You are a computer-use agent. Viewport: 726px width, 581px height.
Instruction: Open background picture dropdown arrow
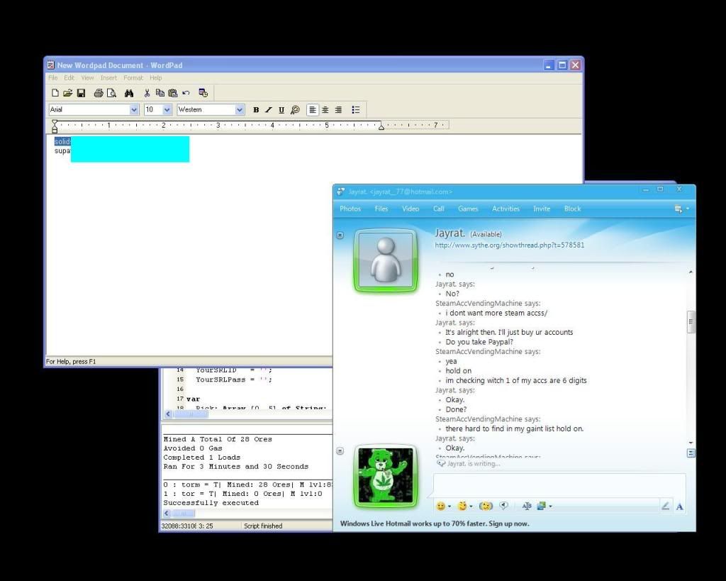coord(550,507)
